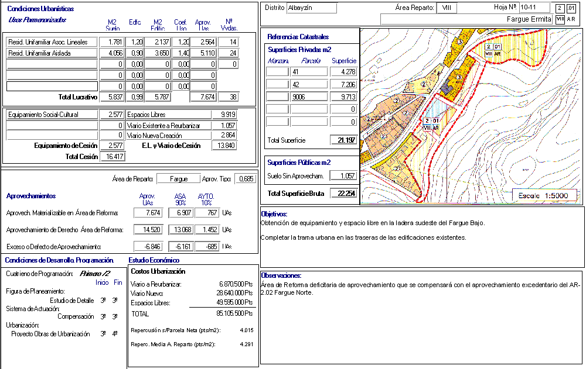Viewport: 586px width, 369px height.
Task: Click Total Lucrativo viviendas value 38
Action: [x=229, y=97]
